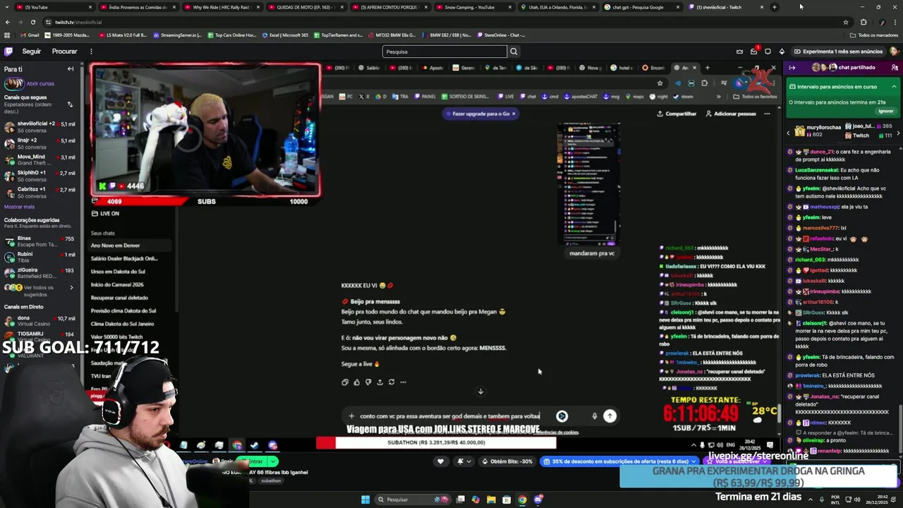Open the 35% discount subscriptions dropdown
The height and width of the screenshot is (508, 903).
(619, 461)
